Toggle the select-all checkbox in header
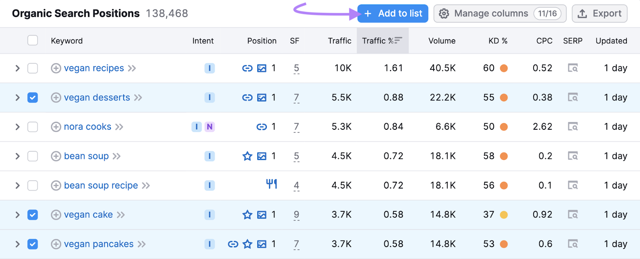Viewport: 640px width, 259px height. pyautogui.click(x=33, y=40)
